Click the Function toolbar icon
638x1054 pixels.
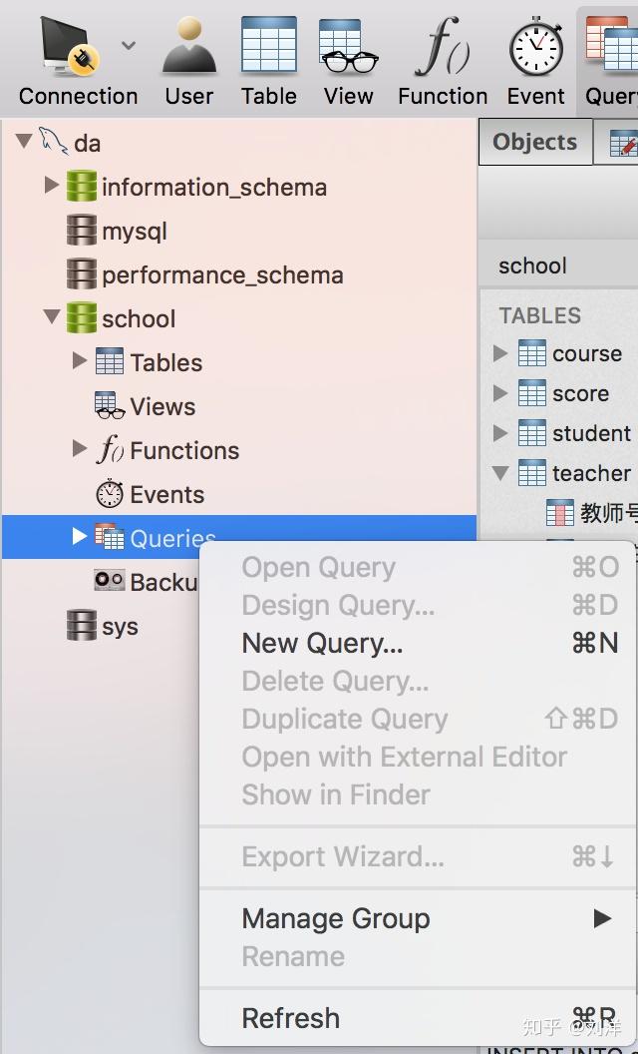pyautogui.click(x=443, y=48)
